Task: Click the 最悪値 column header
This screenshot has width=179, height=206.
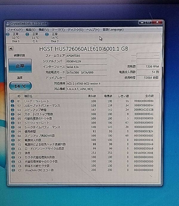Action: coord(108,96)
